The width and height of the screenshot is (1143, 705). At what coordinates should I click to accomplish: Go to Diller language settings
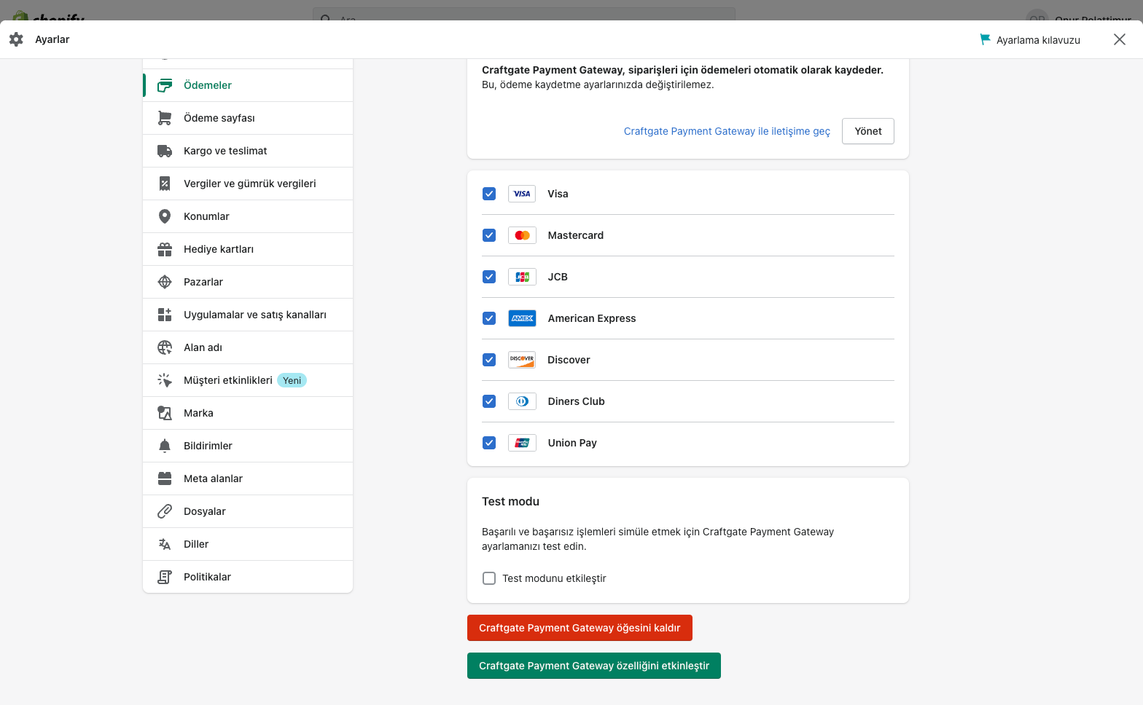(248, 544)
